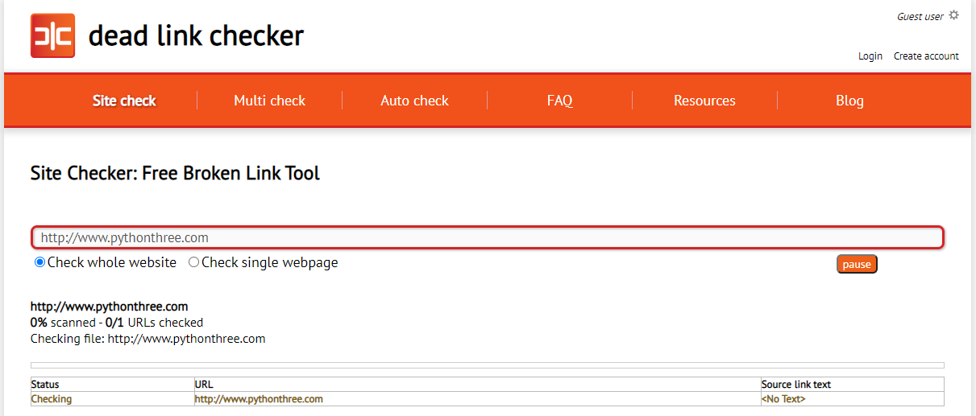Click the Guest user label

tap(920, 16)
